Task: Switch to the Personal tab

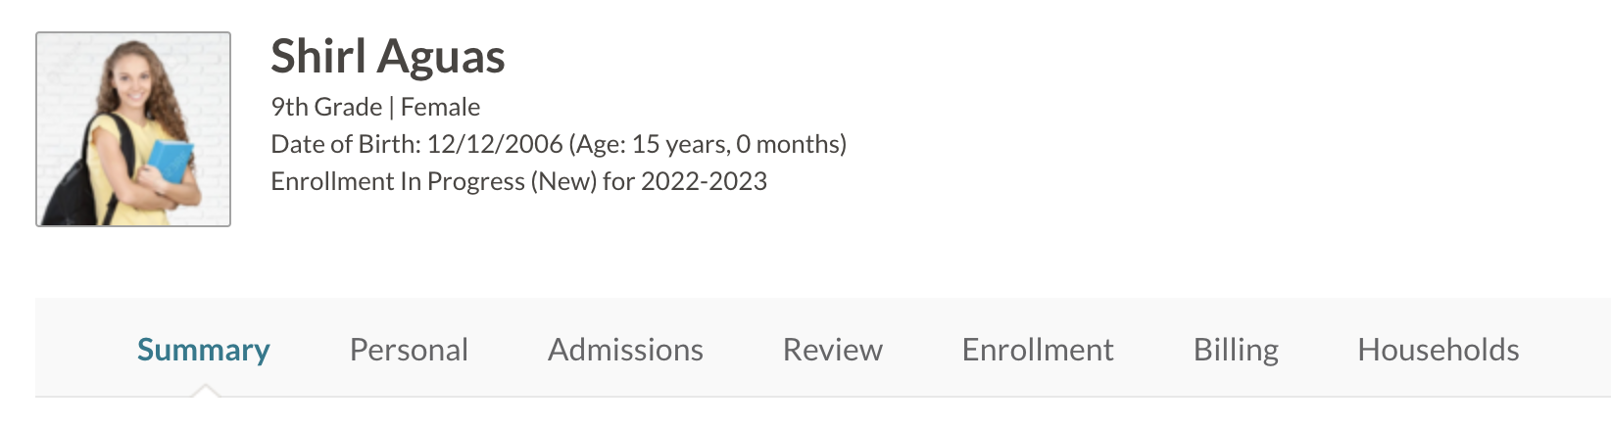Action: [409, 350]
